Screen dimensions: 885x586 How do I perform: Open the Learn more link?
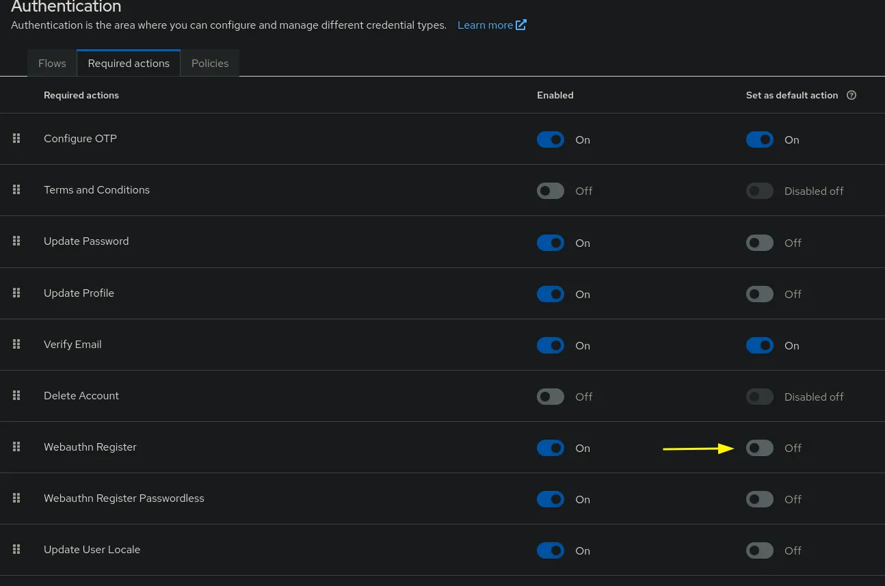(x=485, y=25)
